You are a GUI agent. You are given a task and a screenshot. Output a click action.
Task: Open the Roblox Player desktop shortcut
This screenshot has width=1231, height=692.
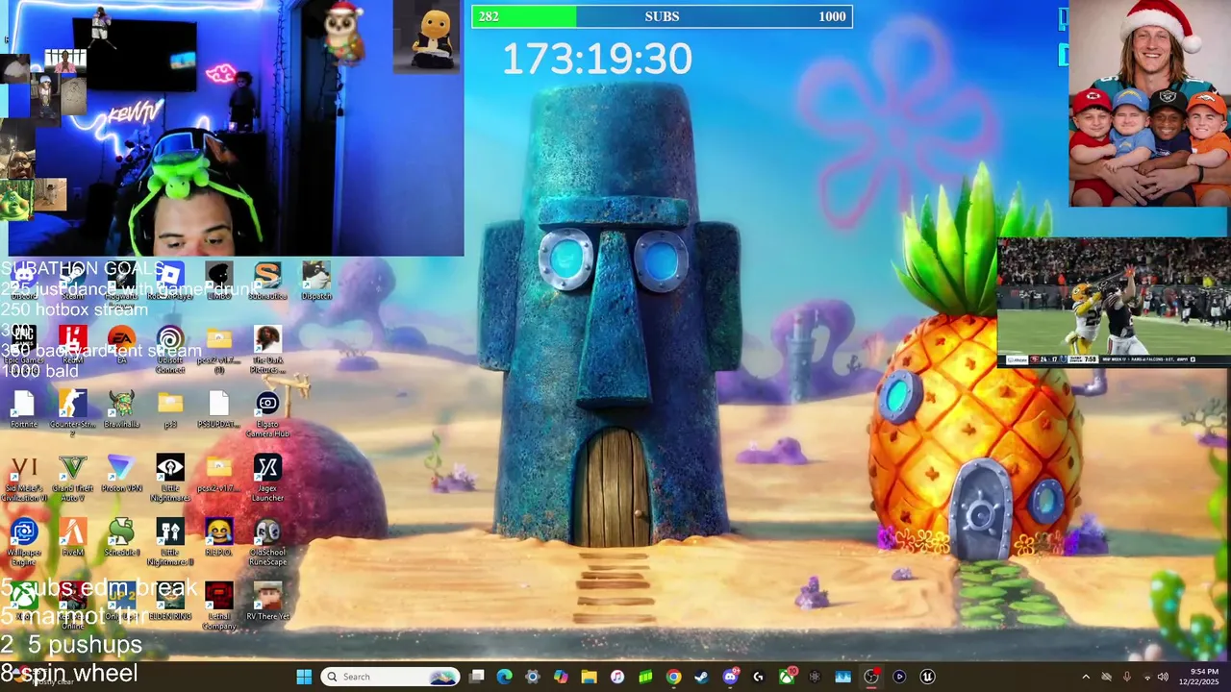(170, 281)
